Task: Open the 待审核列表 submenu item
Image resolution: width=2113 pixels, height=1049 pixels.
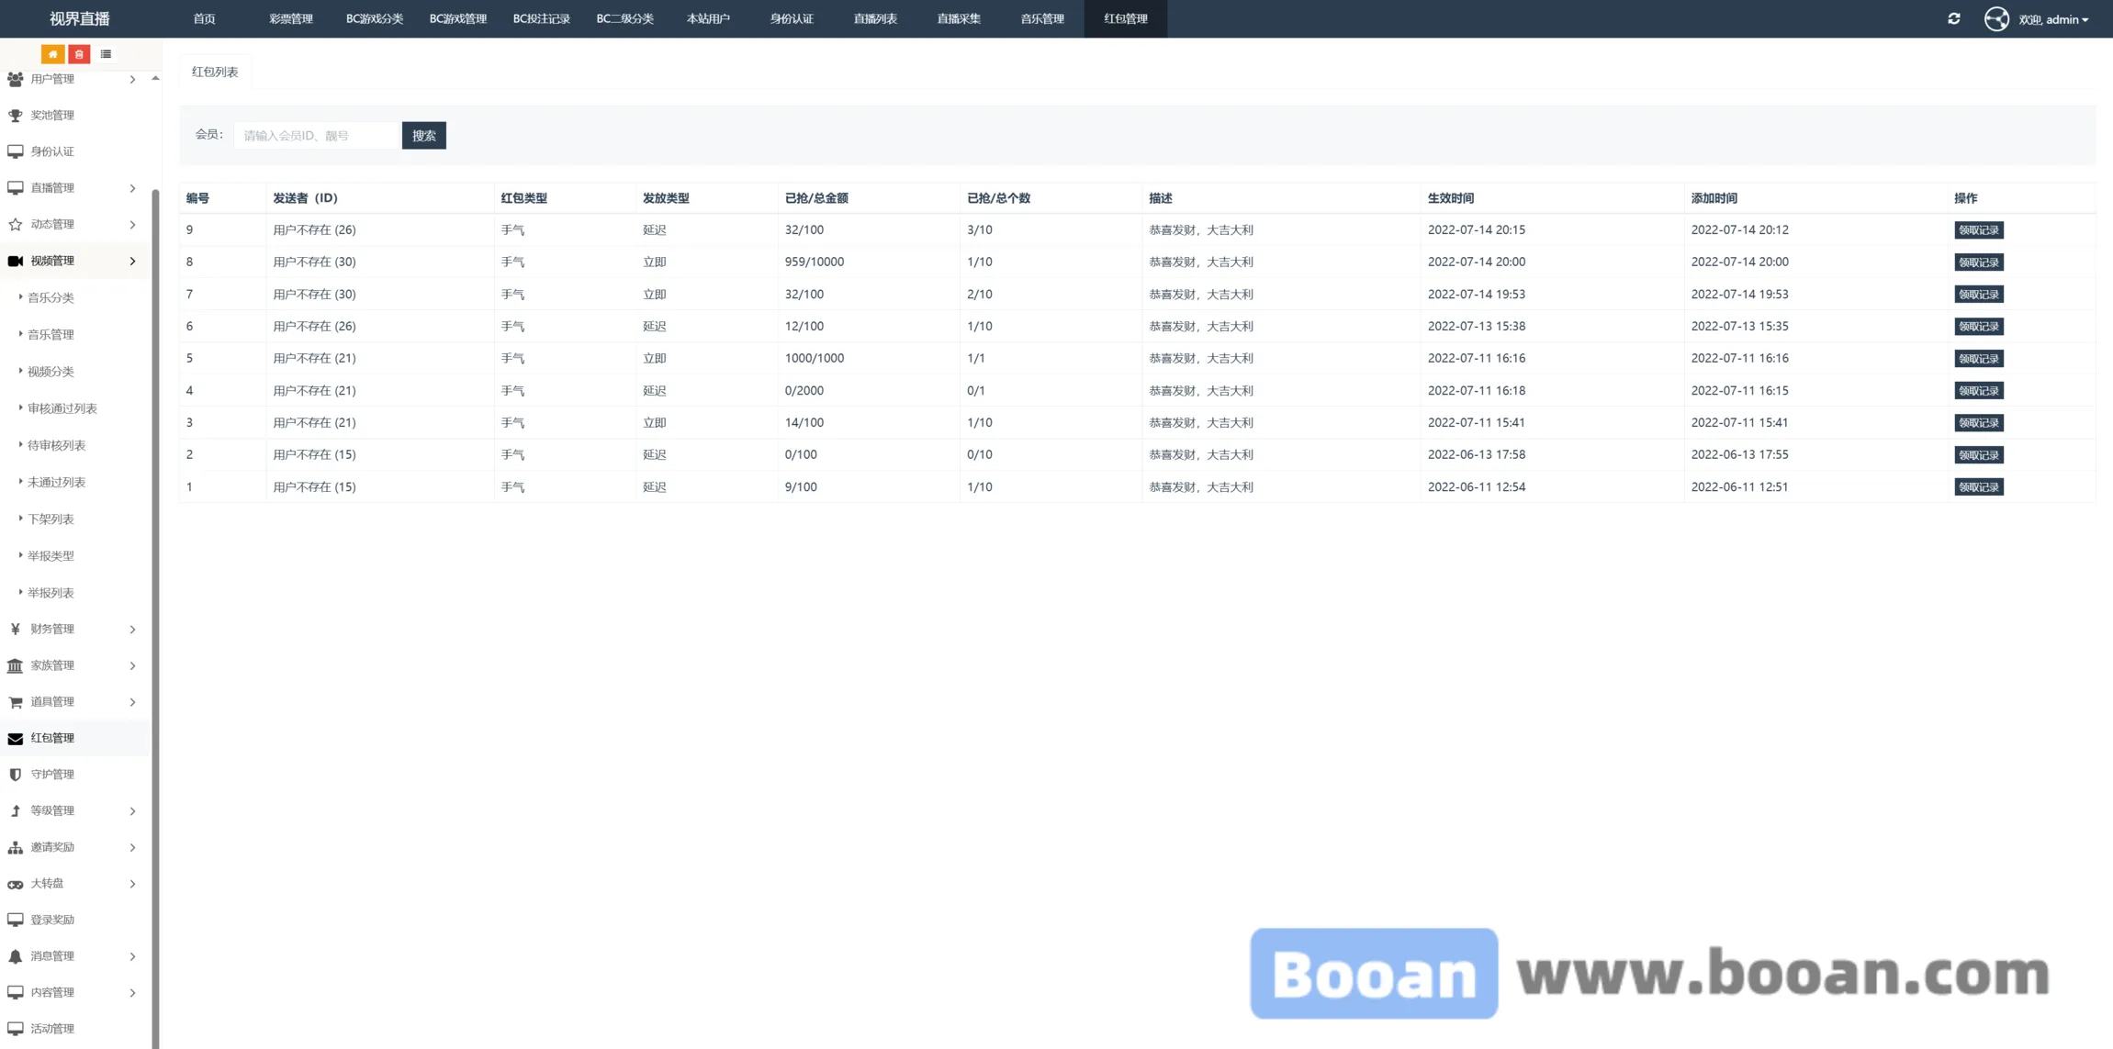Action: point(56,445)
